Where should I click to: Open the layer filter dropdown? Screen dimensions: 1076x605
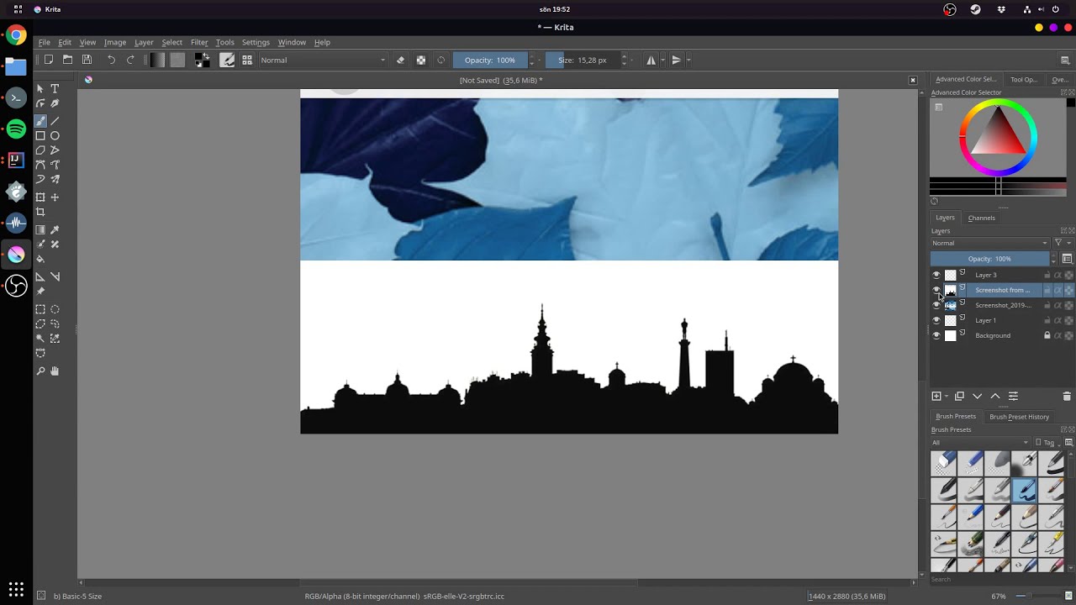pyautogui.click(x=1063, y=243)
